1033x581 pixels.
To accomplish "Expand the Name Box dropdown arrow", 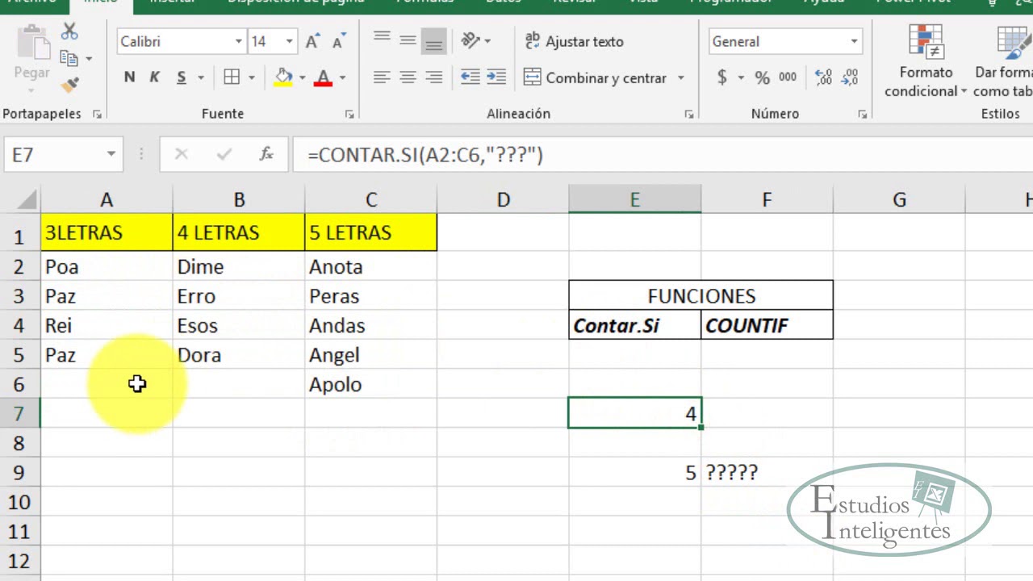I will click(111, 154).
